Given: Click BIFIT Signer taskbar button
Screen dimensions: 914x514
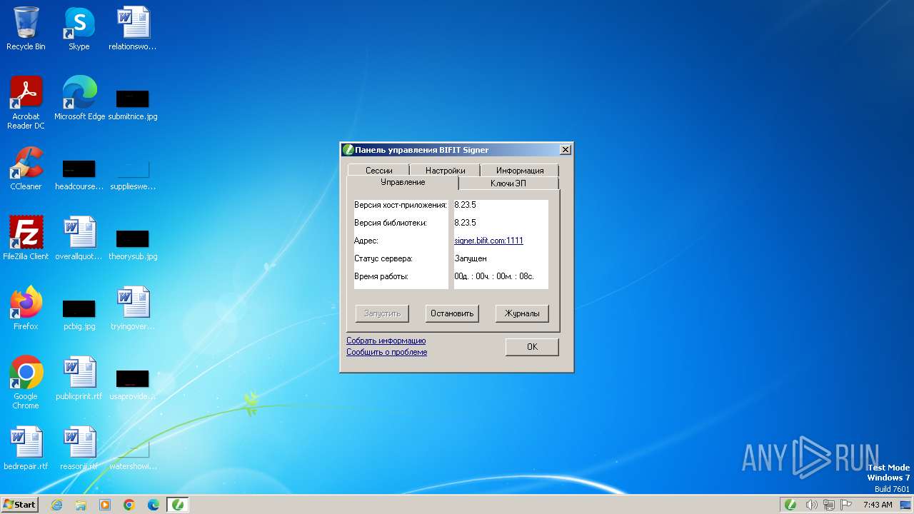Looking at the screenshot, I should [178, 505].
